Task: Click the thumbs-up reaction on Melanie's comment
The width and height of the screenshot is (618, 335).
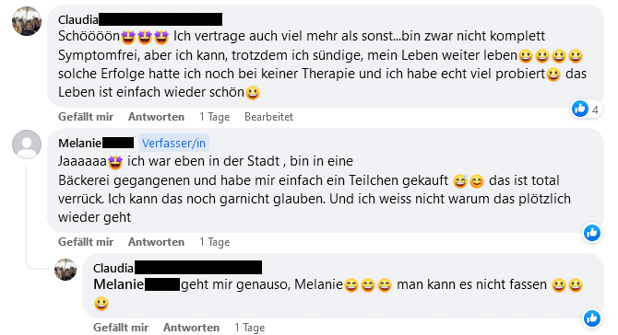Action: click(592, 233)
